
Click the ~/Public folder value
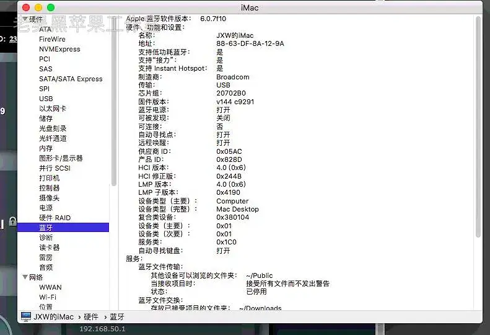tap(260, 275)
